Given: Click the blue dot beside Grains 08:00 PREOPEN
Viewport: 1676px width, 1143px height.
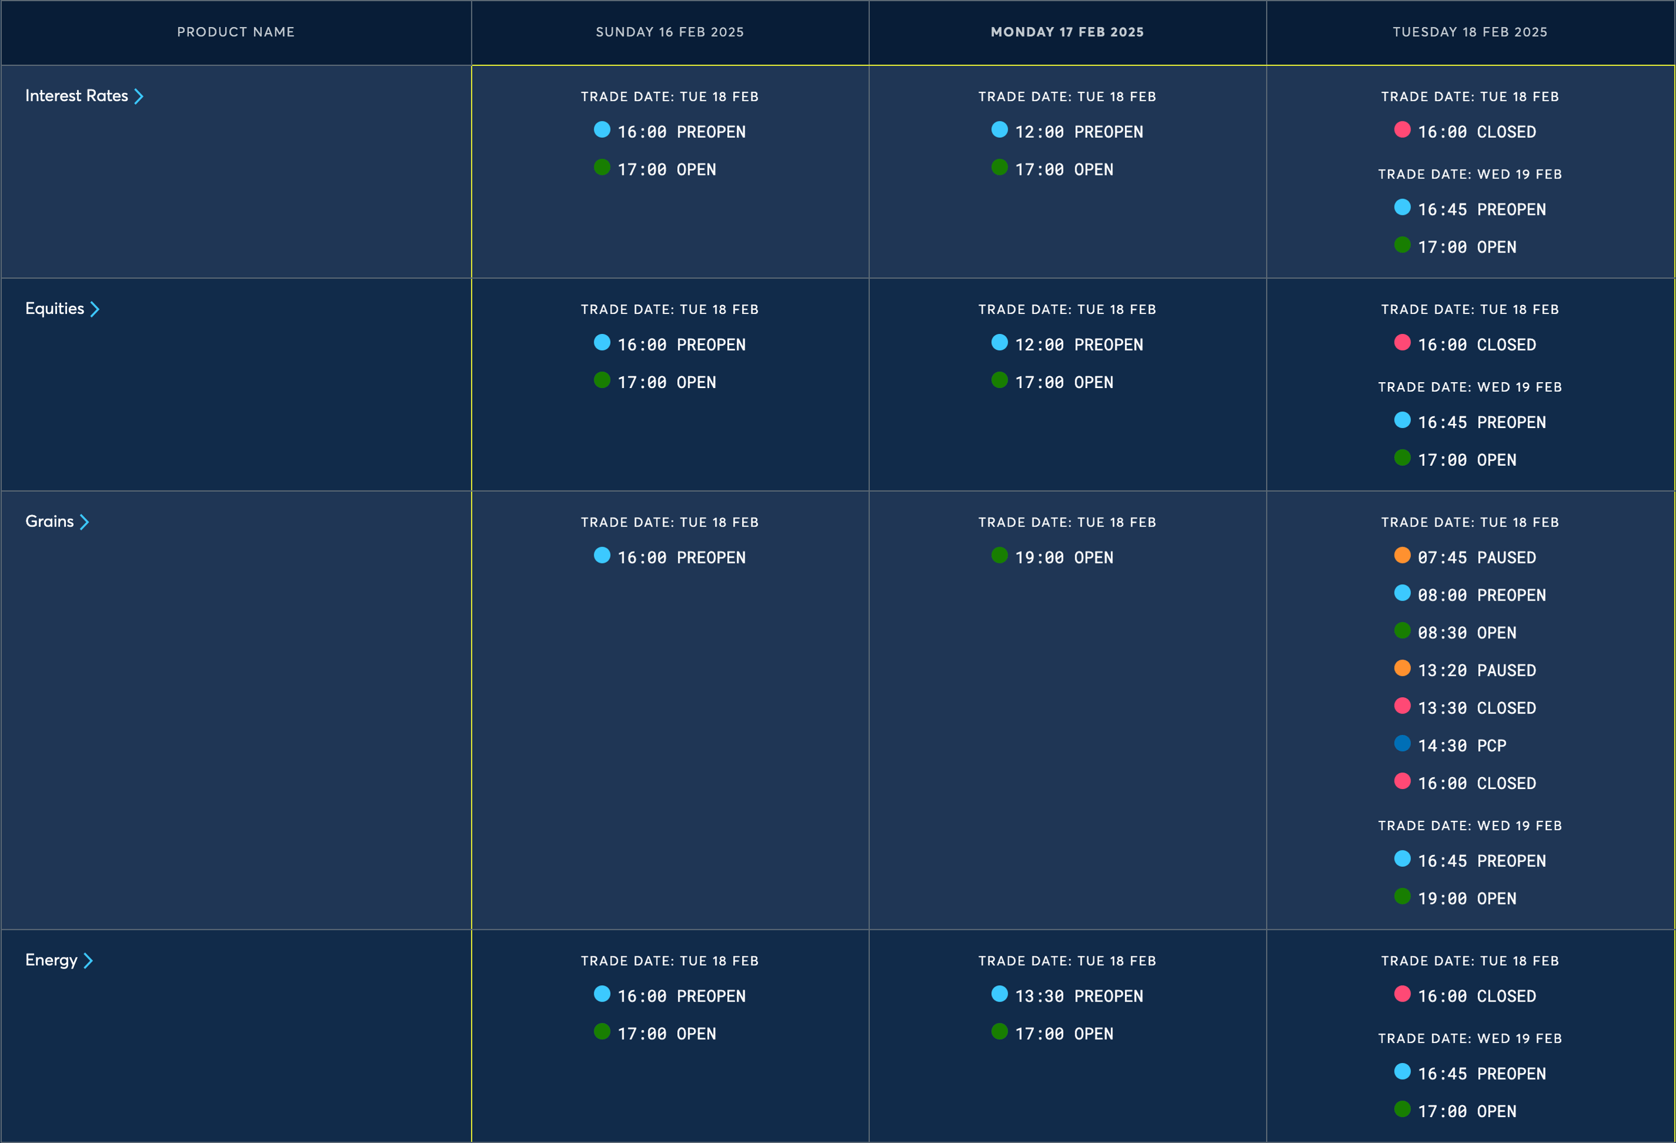Looking at the screenshot, I should pos(1402,592).
